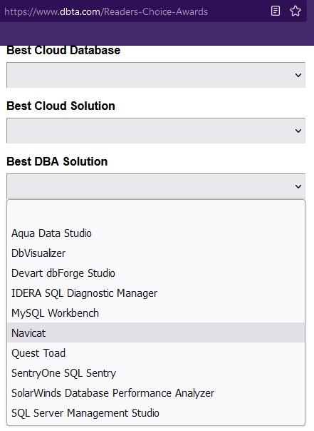
Task: Bookmark this page with the star icon
Action: [295, 11]
